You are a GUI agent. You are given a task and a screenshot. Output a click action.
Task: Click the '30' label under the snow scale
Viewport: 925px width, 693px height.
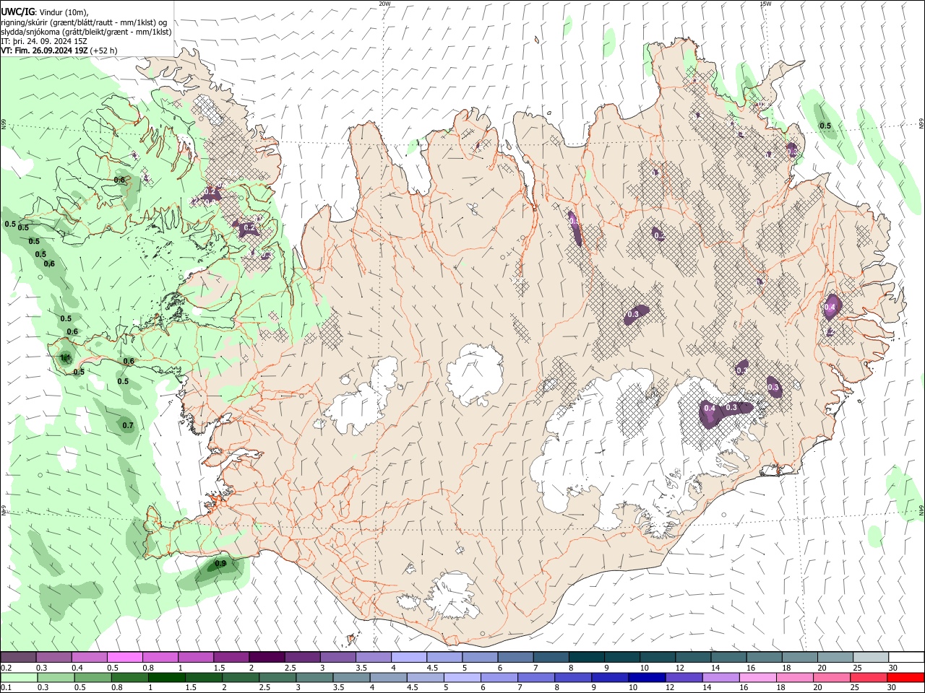892,668
